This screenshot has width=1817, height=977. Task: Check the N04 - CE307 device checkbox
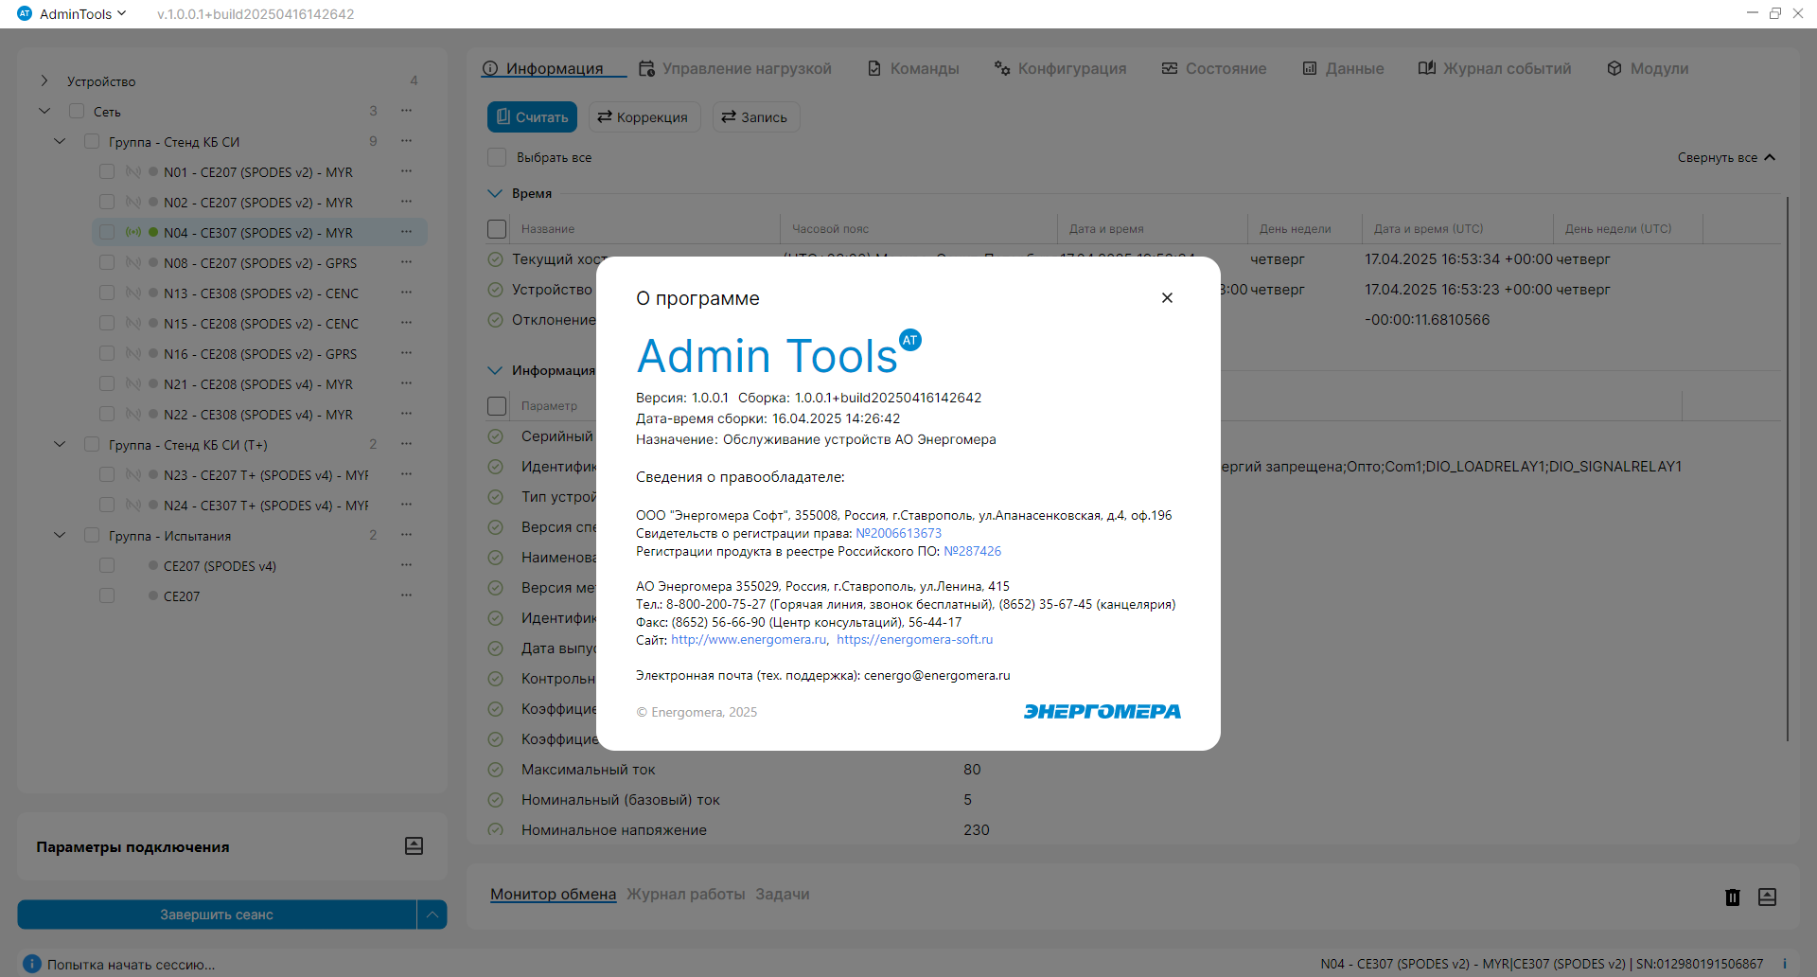tap(107, 232)
